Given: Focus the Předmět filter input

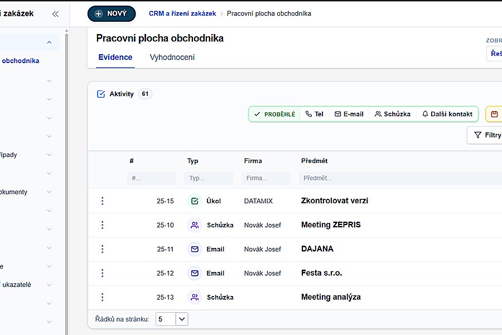Looking at the screenshot, I should pos(400,178).
